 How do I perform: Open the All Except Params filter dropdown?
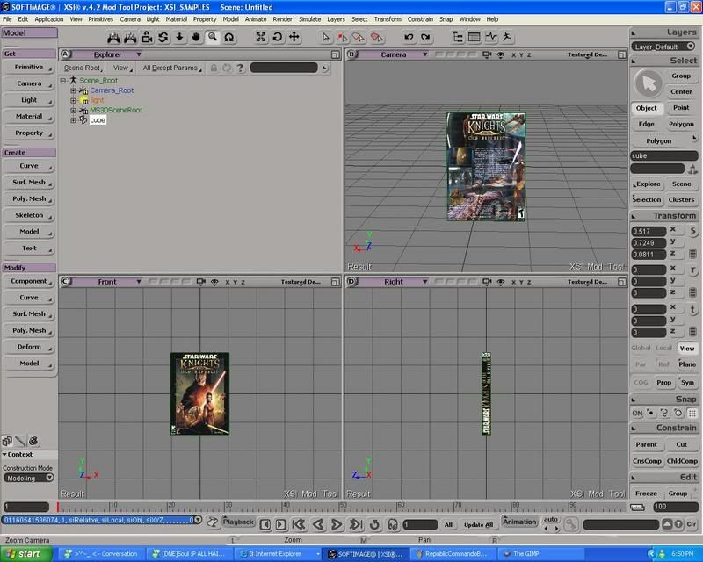click(172, 68)
